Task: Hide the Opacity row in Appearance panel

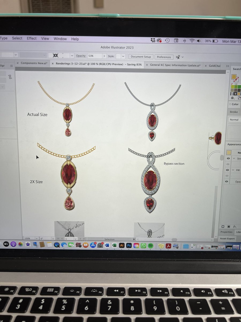Action: [x=227, y=181]
